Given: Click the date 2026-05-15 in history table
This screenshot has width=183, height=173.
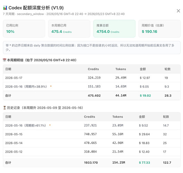Looking at the screenshot, I should pyautogui.click(x=14, y=134).
